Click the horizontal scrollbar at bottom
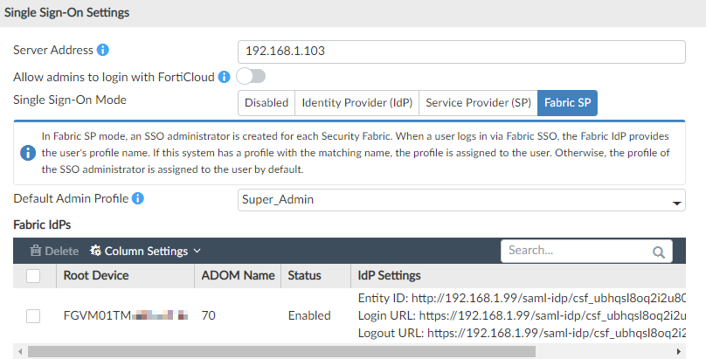 [x=280, y=351]
